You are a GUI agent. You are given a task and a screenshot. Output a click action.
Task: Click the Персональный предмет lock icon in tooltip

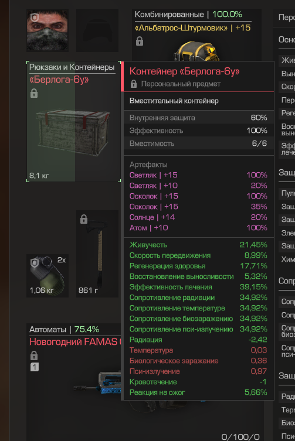(134, 84)
